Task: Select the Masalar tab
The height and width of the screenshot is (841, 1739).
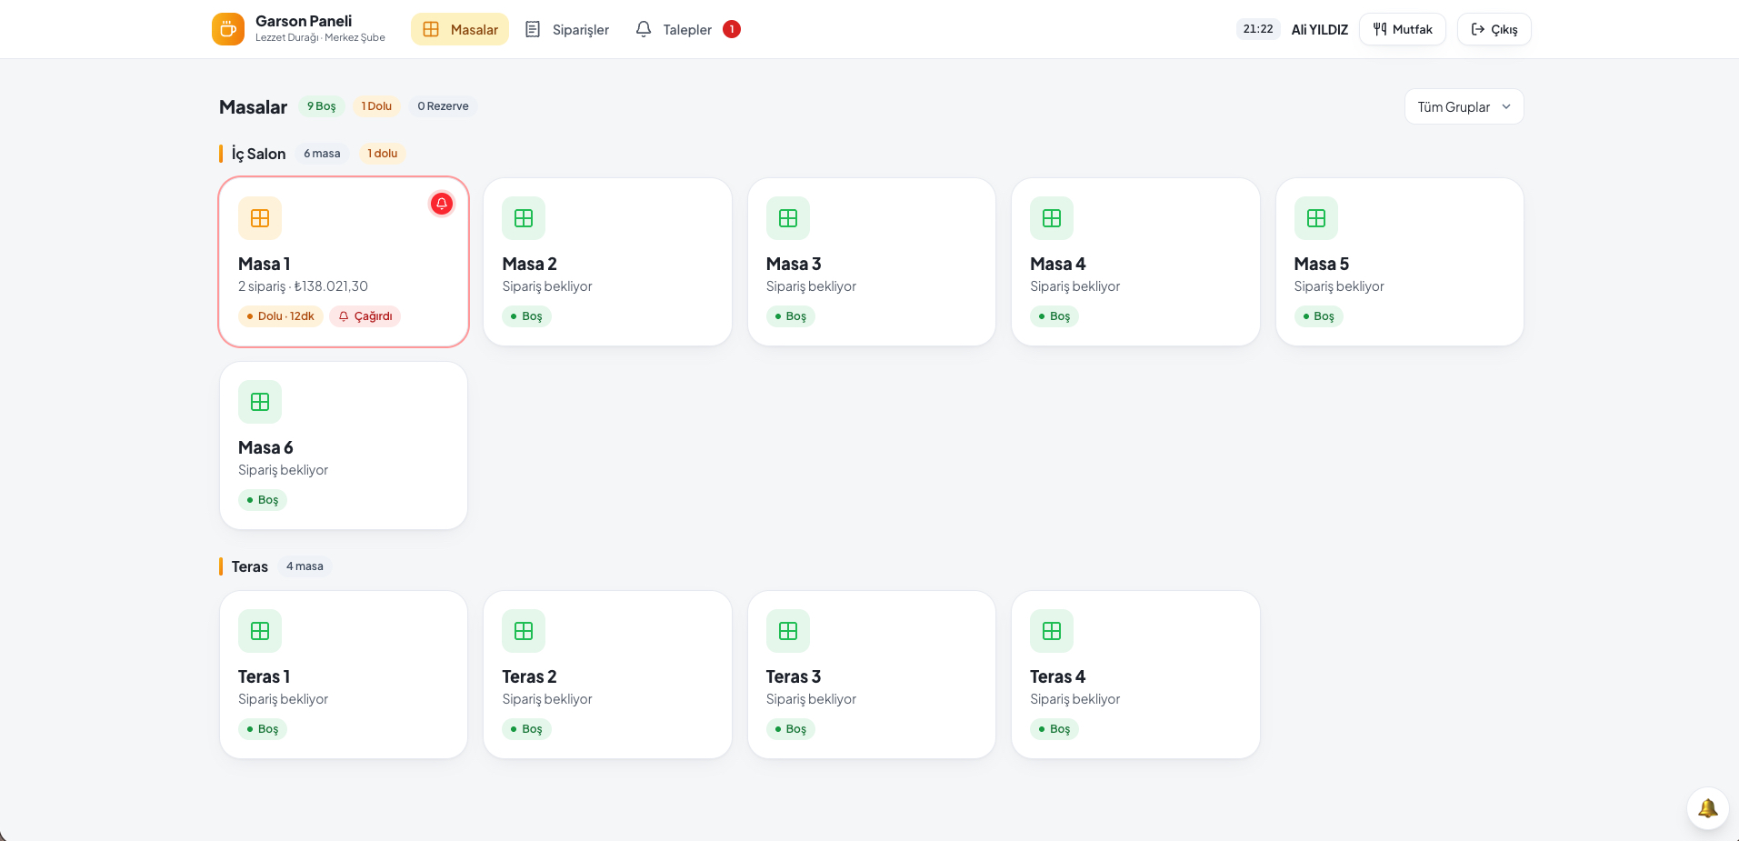Action: pos(460,29)
